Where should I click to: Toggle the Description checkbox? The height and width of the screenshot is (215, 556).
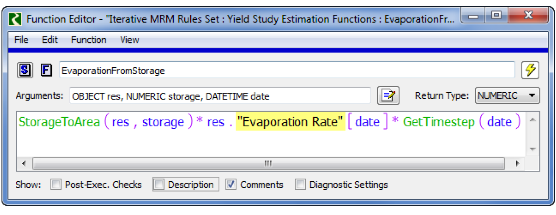pos(159,185)
